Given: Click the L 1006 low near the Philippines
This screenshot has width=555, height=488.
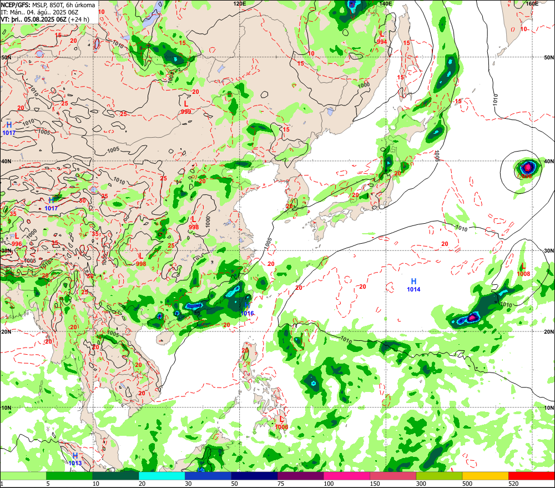Looking at the screenshot, I should (281, 423).
